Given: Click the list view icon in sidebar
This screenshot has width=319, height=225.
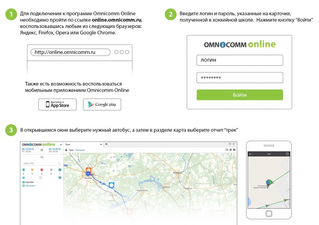Looking at the screenshot, I should coord(41,178).
